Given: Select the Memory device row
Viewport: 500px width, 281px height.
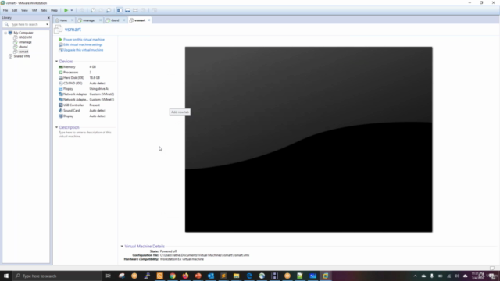Looking at the screenshot, I should (x=86, y=67).
